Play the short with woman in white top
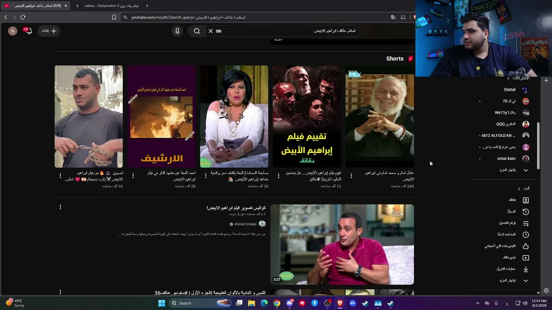552x310 pixels. pos(234,116)
